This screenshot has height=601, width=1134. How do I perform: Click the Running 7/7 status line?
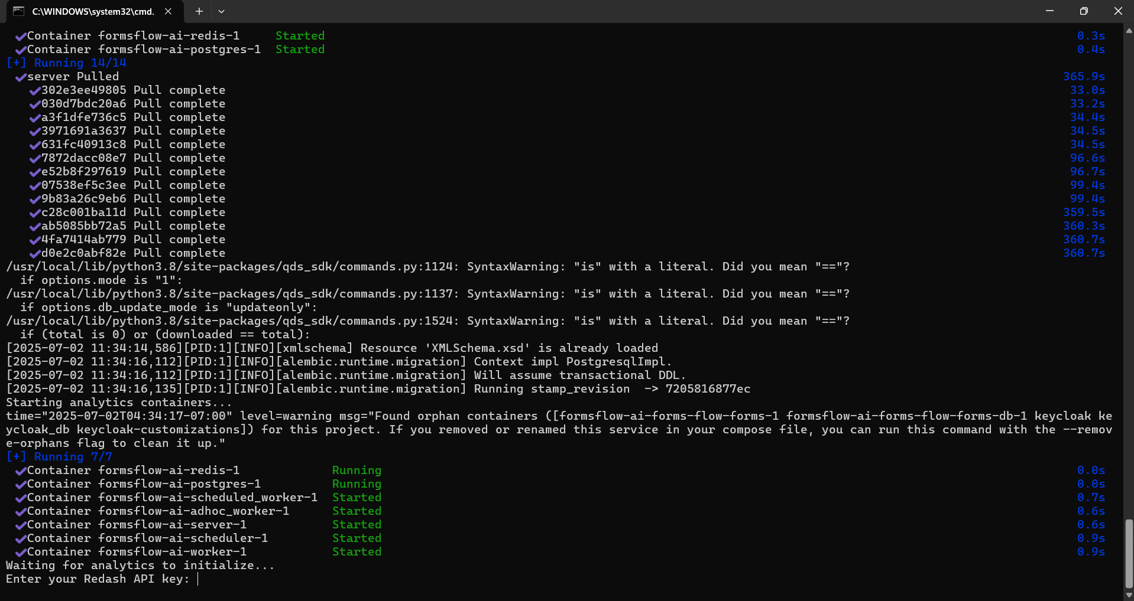point(59,456)
